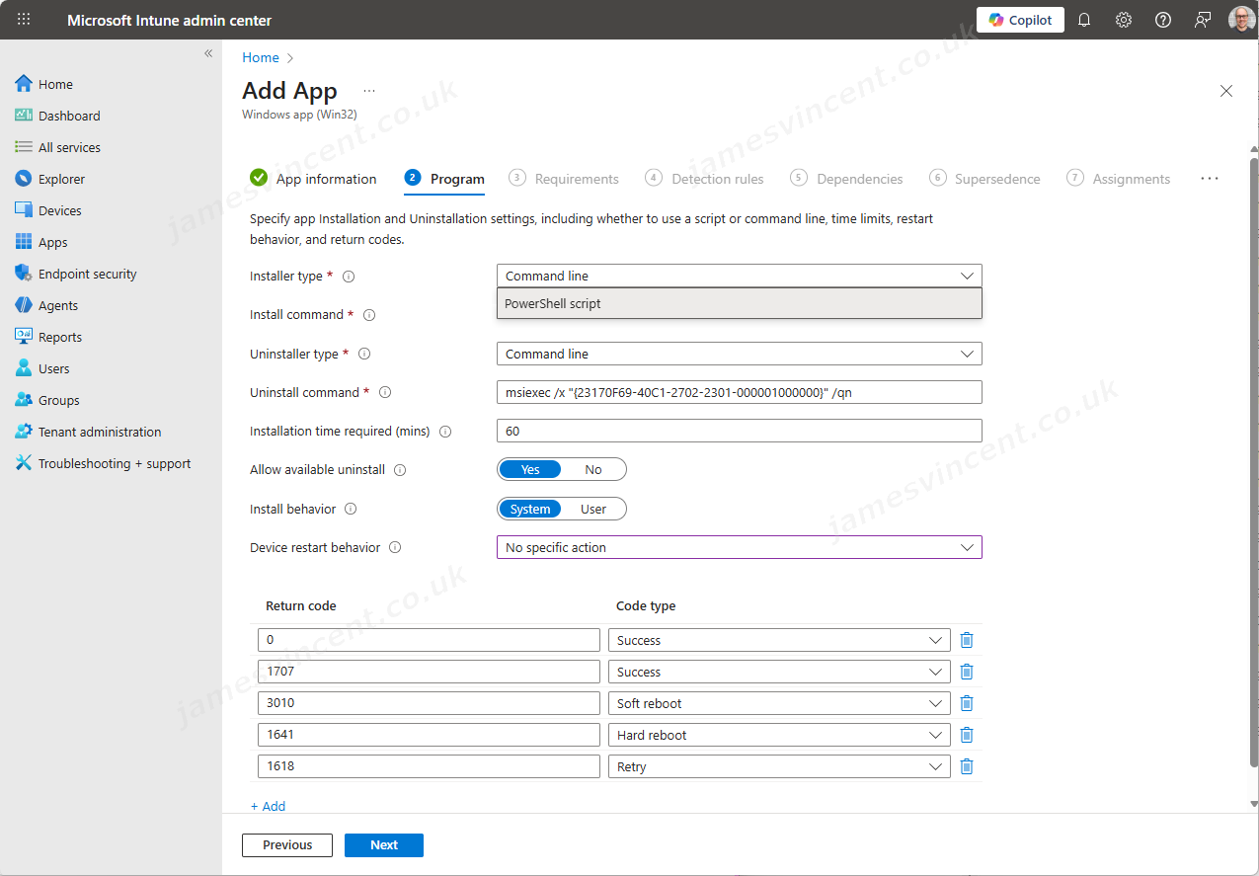Viewport: 1259px width, 876px height.
Task: Expand the Device restart behavior dropdown
Action: pos(739,547)
